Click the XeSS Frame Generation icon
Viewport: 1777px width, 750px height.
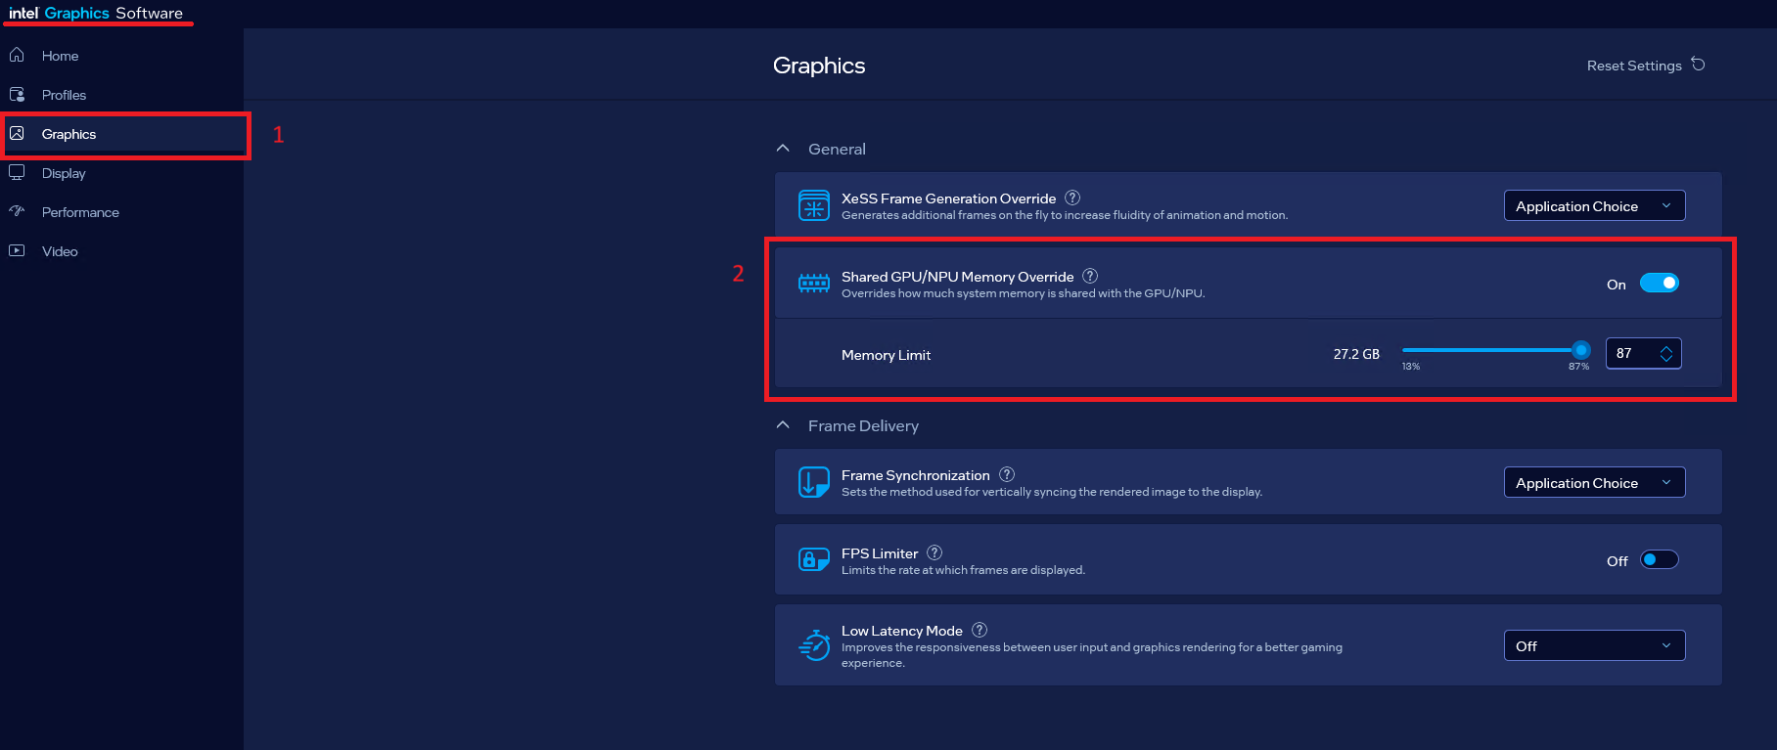coord(814,205)
